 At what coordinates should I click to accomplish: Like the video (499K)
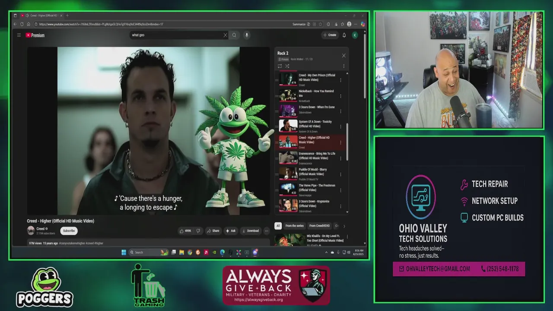coord(186,231)
